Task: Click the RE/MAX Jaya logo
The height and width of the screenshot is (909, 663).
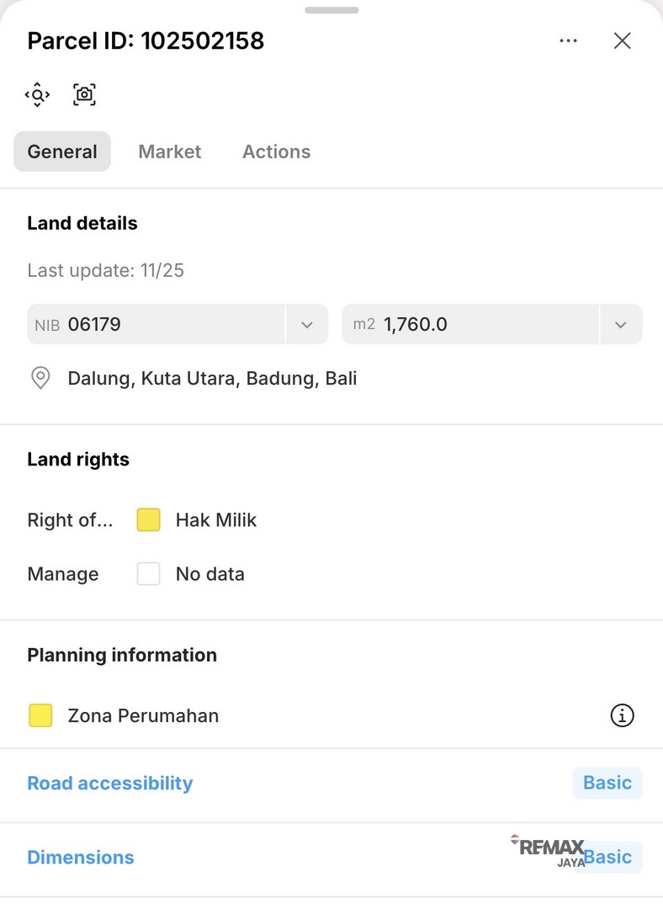Action: [x=549, y=851]
